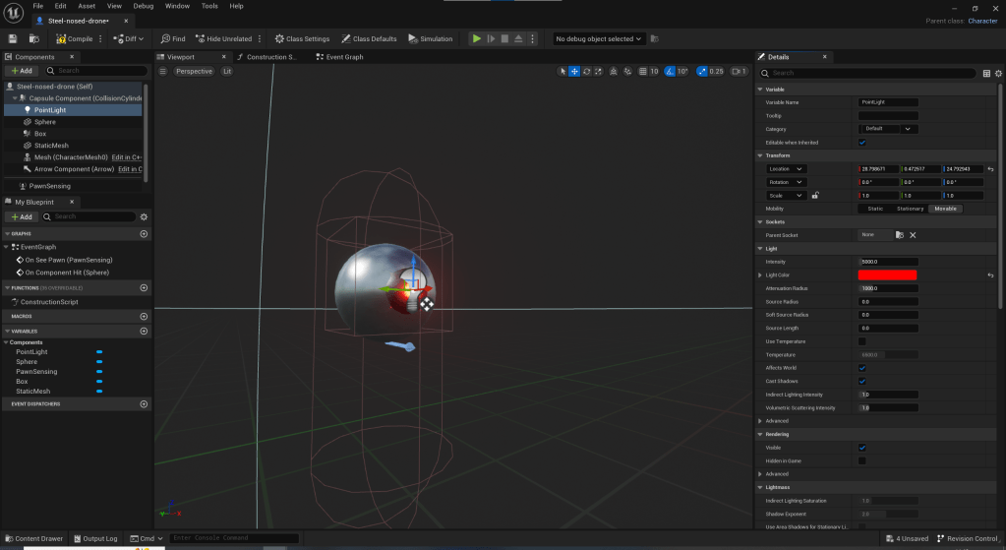Reset Location to default with arrow icon
1006x550 pixels.
990,169
